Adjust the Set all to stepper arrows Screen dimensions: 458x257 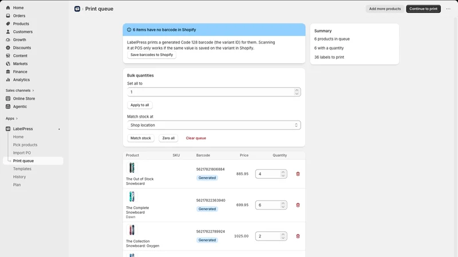297,92
